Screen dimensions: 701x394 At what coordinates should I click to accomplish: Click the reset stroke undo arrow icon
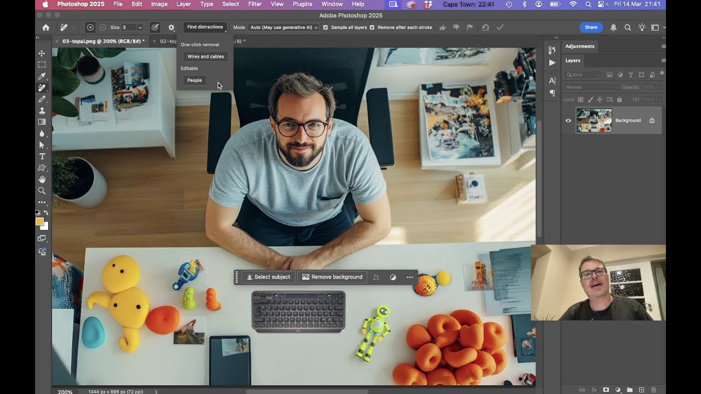485,27
